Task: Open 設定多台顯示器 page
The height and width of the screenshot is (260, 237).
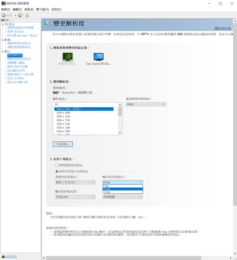Action: click(17, 82)
